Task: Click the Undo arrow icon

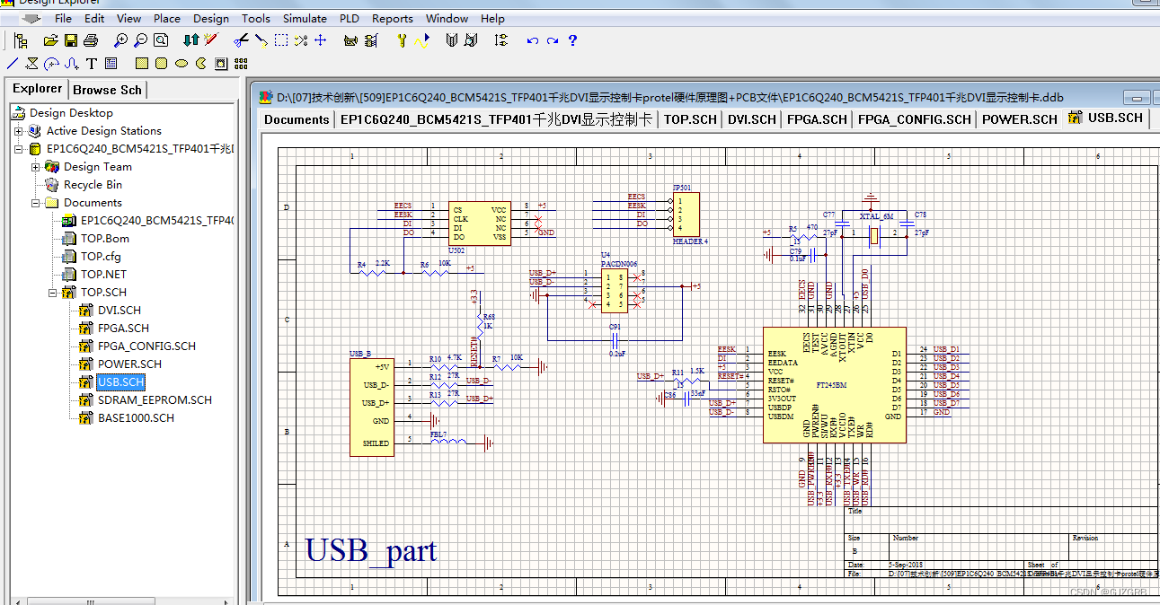Action: click(532, 40)
